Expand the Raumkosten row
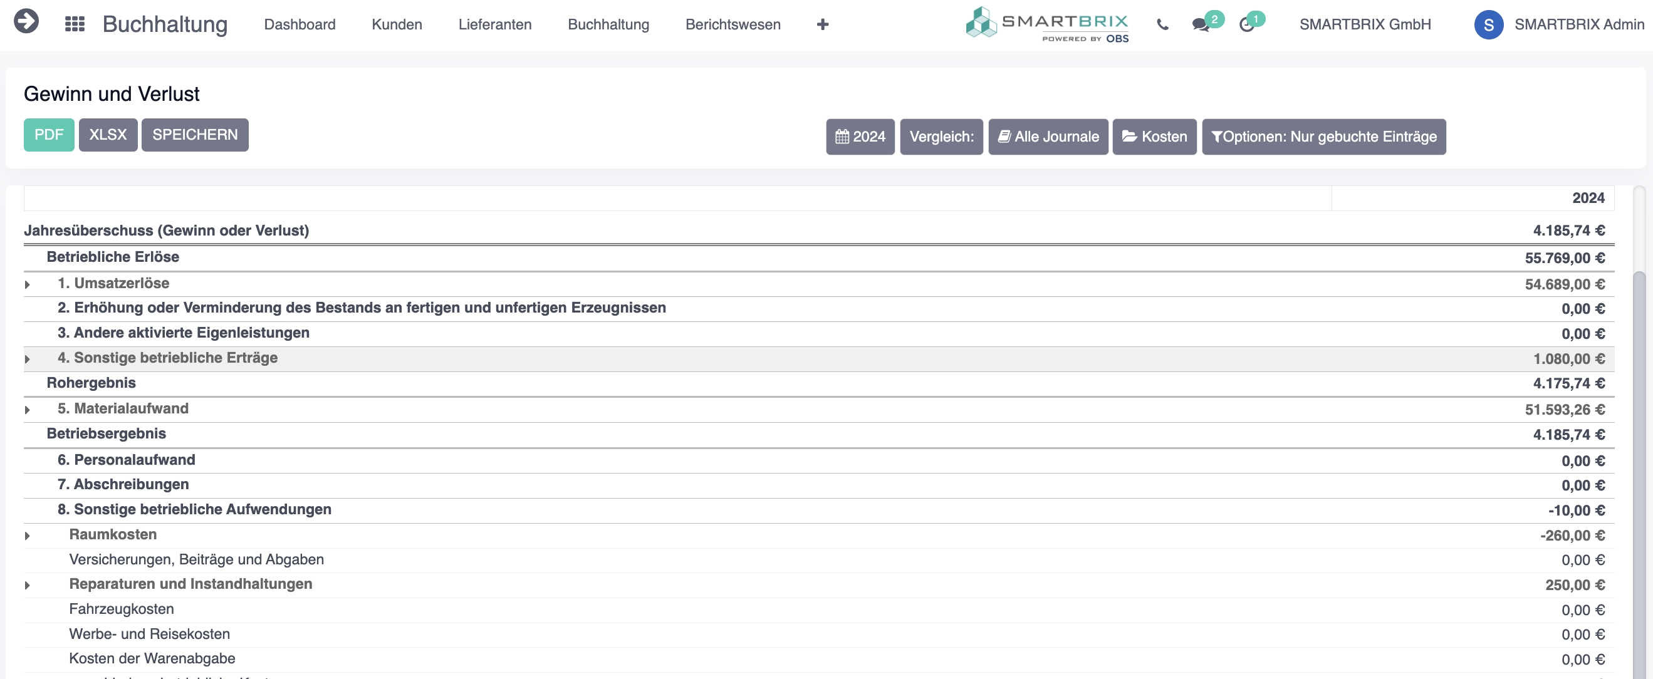The image size is (1653, 679). click(28, 536)
